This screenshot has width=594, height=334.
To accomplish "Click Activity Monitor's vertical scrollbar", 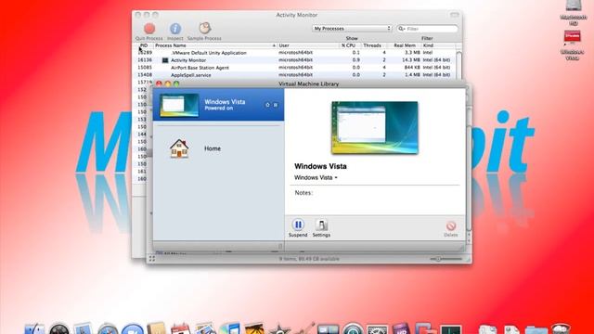I will (458, 64).
